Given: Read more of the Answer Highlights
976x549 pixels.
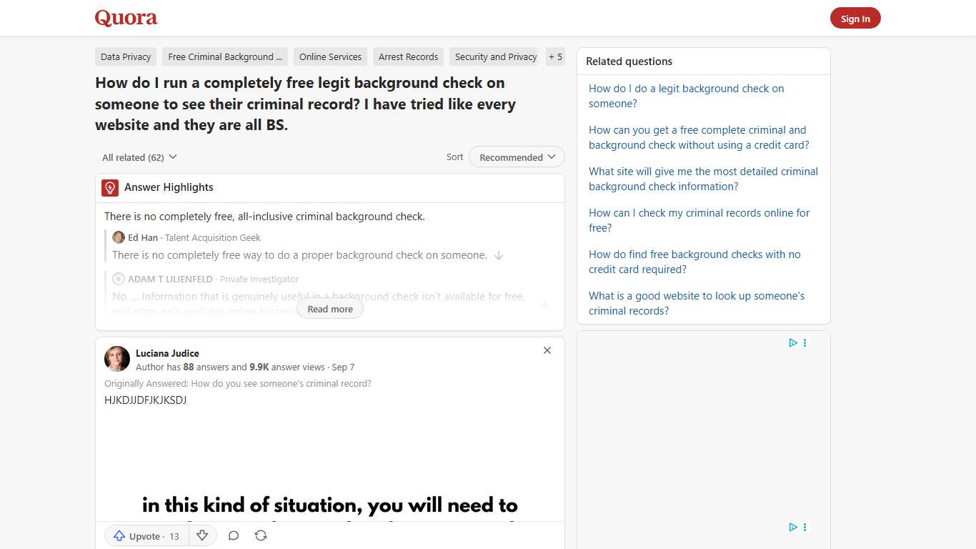Looking at the screenshot, I should pos(329,308).
